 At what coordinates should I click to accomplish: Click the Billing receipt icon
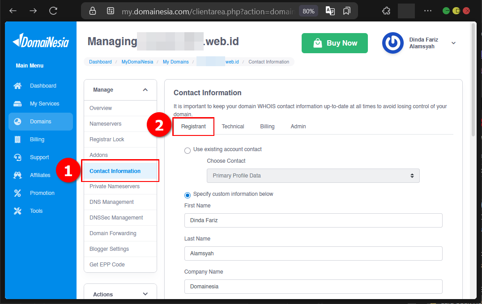click(17, 139)
